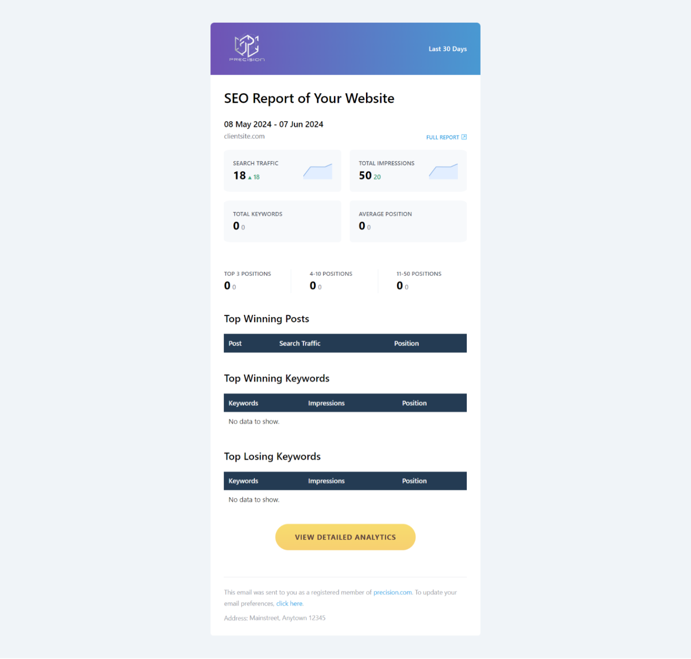Open the FULL REPORT link
This screenshot has height=659, width=691.
pos(443,137)
